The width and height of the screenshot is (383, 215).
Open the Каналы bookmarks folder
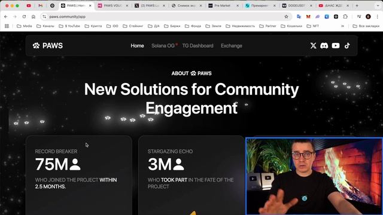[x=45, y=26]
